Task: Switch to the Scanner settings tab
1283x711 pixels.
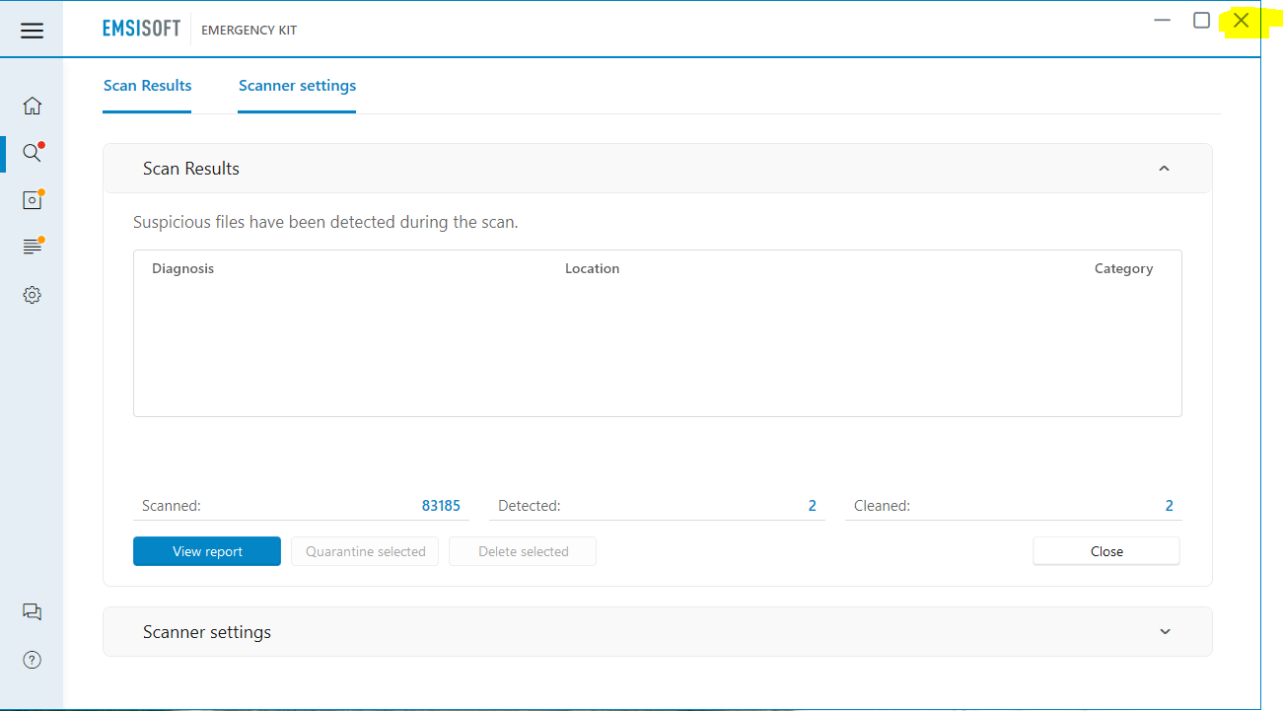Action: (297, 86)
